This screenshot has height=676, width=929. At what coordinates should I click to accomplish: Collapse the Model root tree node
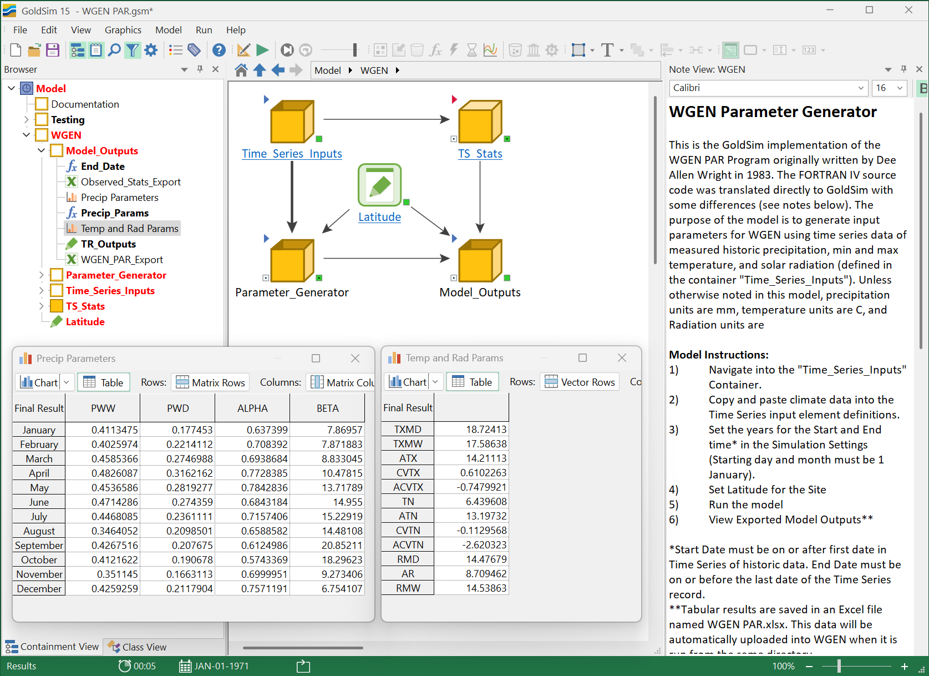click(x=11, y=88)
